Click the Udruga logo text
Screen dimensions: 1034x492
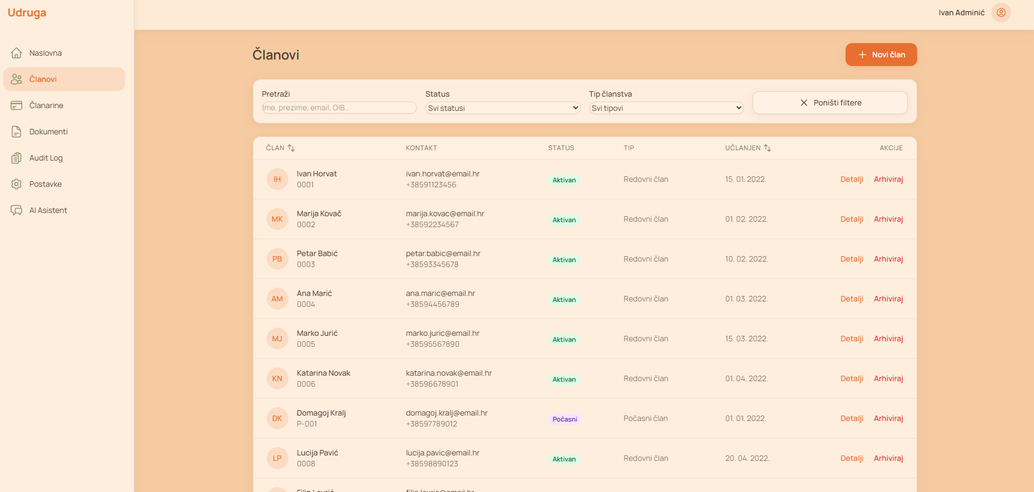27,13
